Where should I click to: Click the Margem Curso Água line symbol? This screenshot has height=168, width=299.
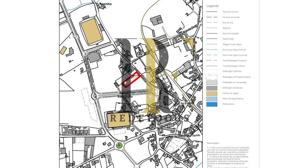212,44
